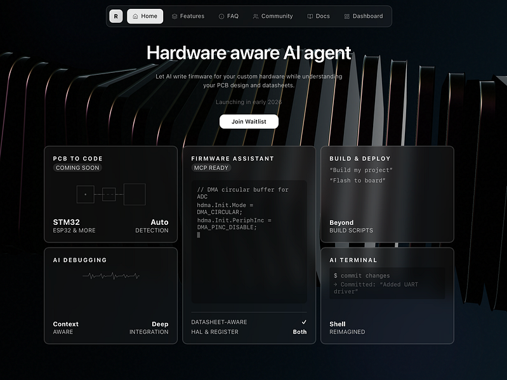Screen dimensions: 507x380
Task: Join the waitlist with the white button
Action: (x=249, y=122)
